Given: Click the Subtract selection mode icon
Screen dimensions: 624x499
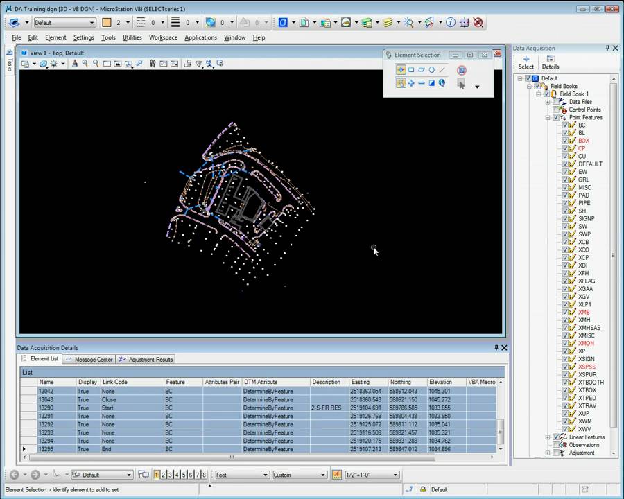Looking at the screenshot, I should pyautogui.click(x=421, y=83).
